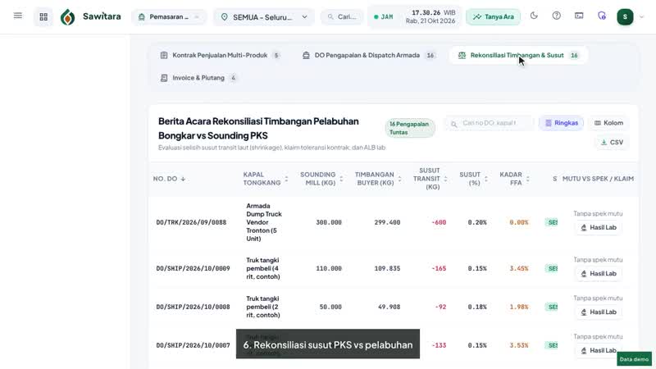This screenshot has width=656, height=369.
Task: Open the apps grid launcher
Action: pos(43,16)
